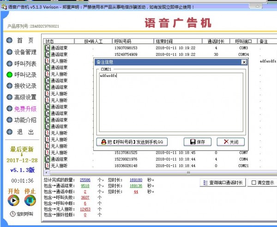
Task: Click the green 开始 (start) play icon
Action: click(x=14, y=200)
